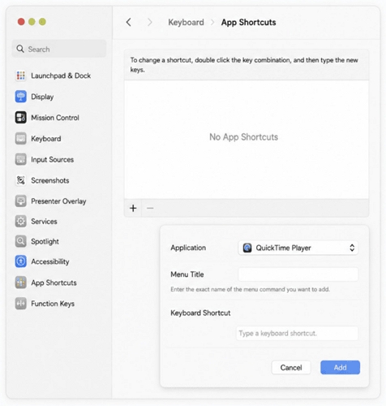Click the up-down arrows on Application selector

click(352, 248)
